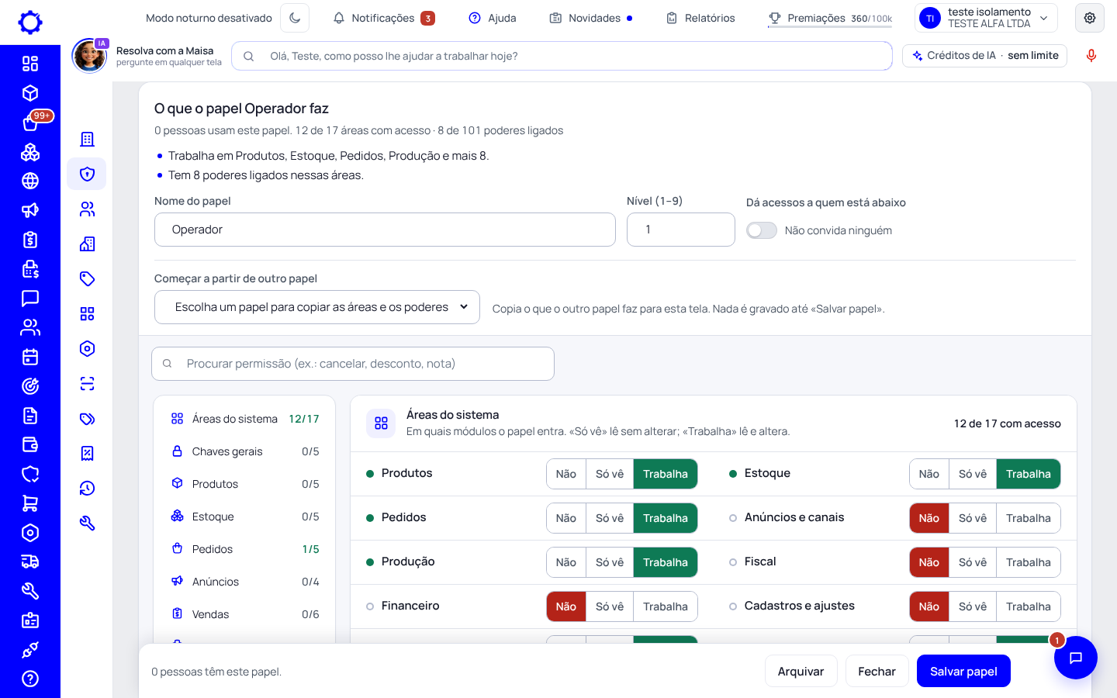Focus the 'Nome do papel' input field

tap(385, 230)
